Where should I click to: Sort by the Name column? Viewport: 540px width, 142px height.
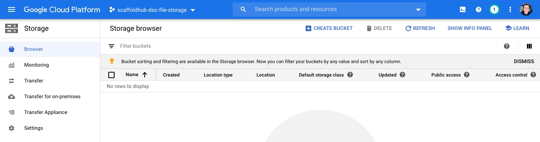pyautogui.click(x=132, y=75)
